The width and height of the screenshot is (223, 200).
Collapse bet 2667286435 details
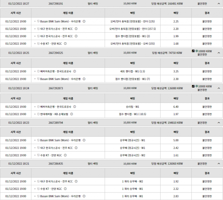(219, 164)
